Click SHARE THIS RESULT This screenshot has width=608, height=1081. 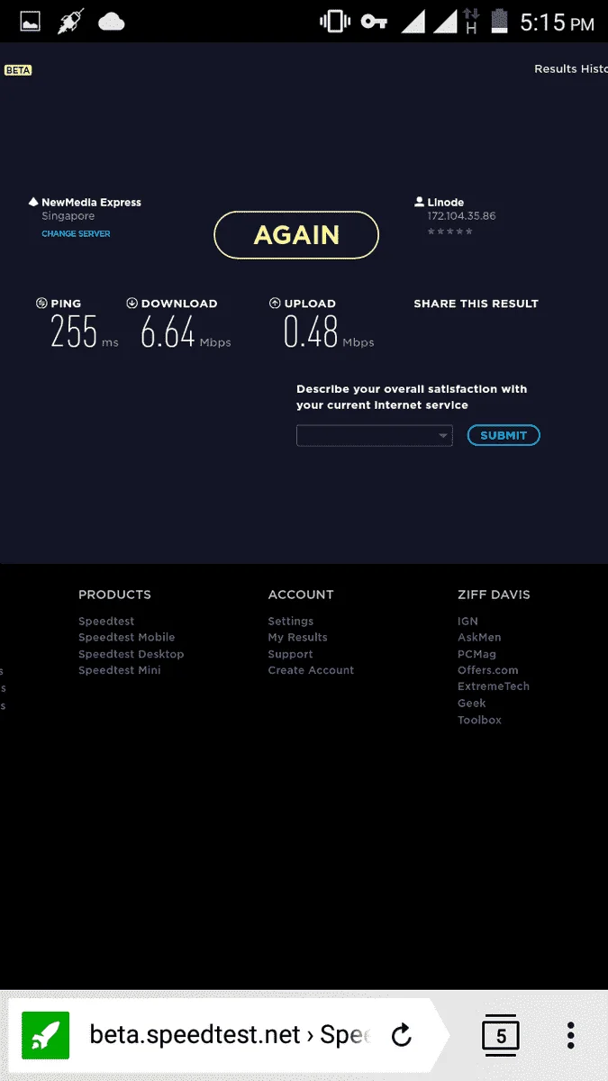(x=476, y=304)
